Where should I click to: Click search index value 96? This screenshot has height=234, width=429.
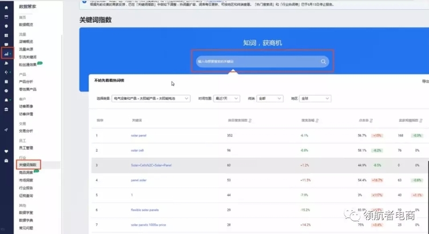coord(229,151)
